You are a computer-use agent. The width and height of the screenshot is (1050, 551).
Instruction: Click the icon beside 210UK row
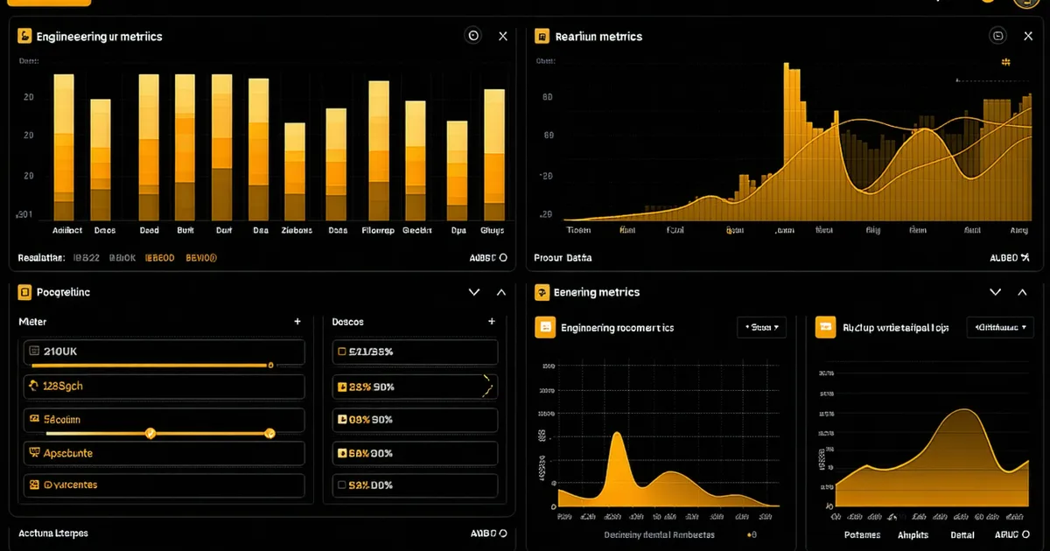35,351
